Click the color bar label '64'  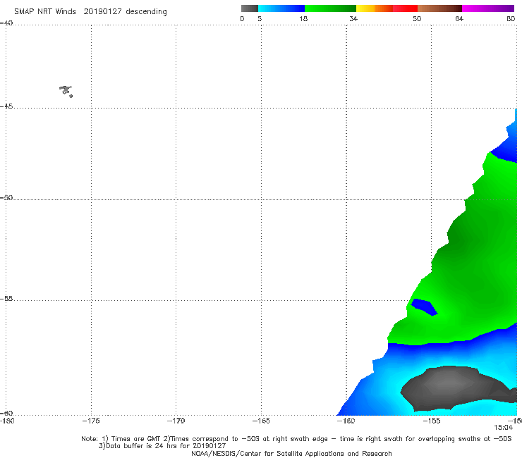459,19
